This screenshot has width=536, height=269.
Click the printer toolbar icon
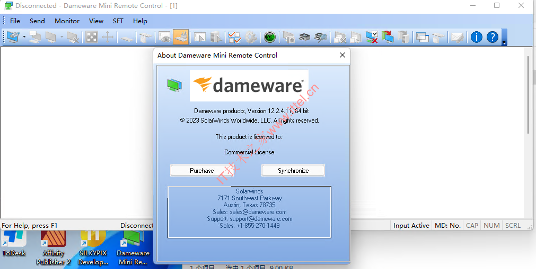click(x=304, y=37)
